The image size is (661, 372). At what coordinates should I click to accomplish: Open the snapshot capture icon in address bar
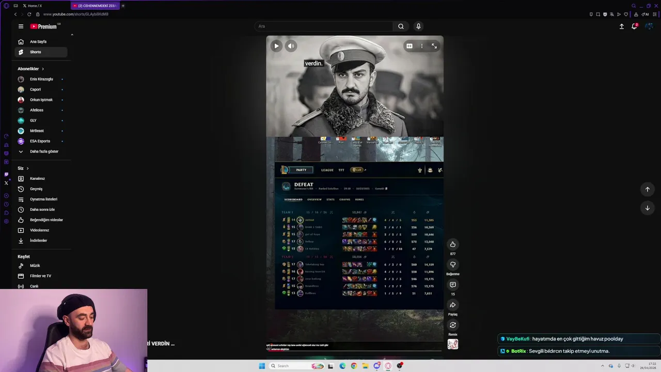(598, 14)
